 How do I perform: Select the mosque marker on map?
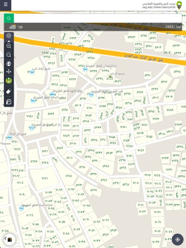(110, 76)
